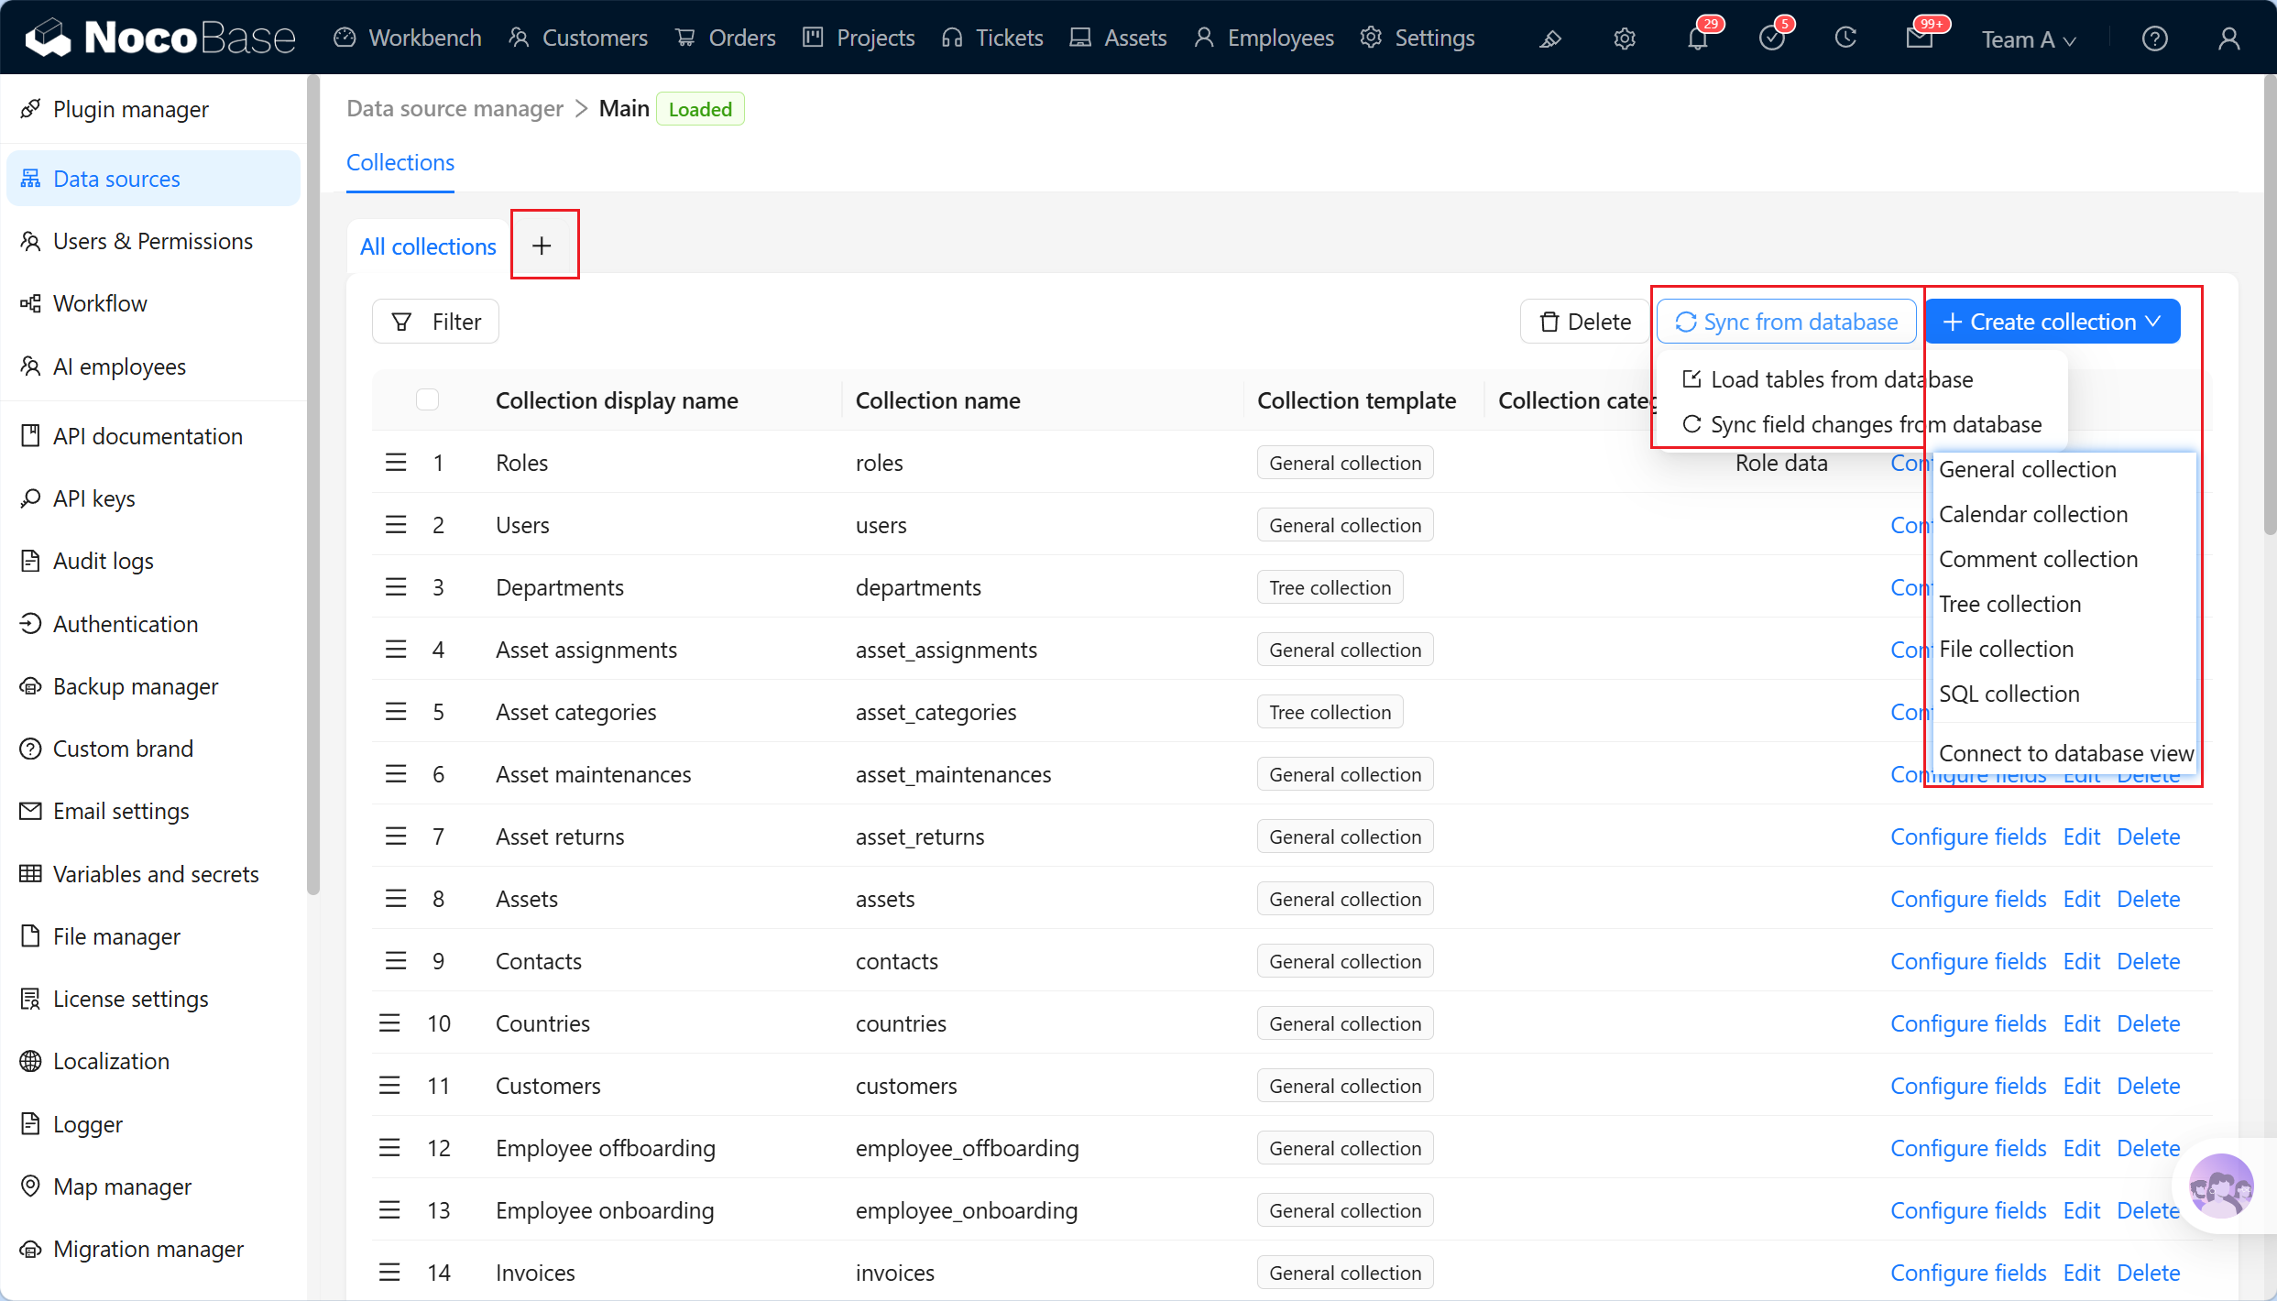The height and width of the screenshot is (1301, 2277).
Task: Click the drag handle icon for Departments row
Action: point(396,587)
